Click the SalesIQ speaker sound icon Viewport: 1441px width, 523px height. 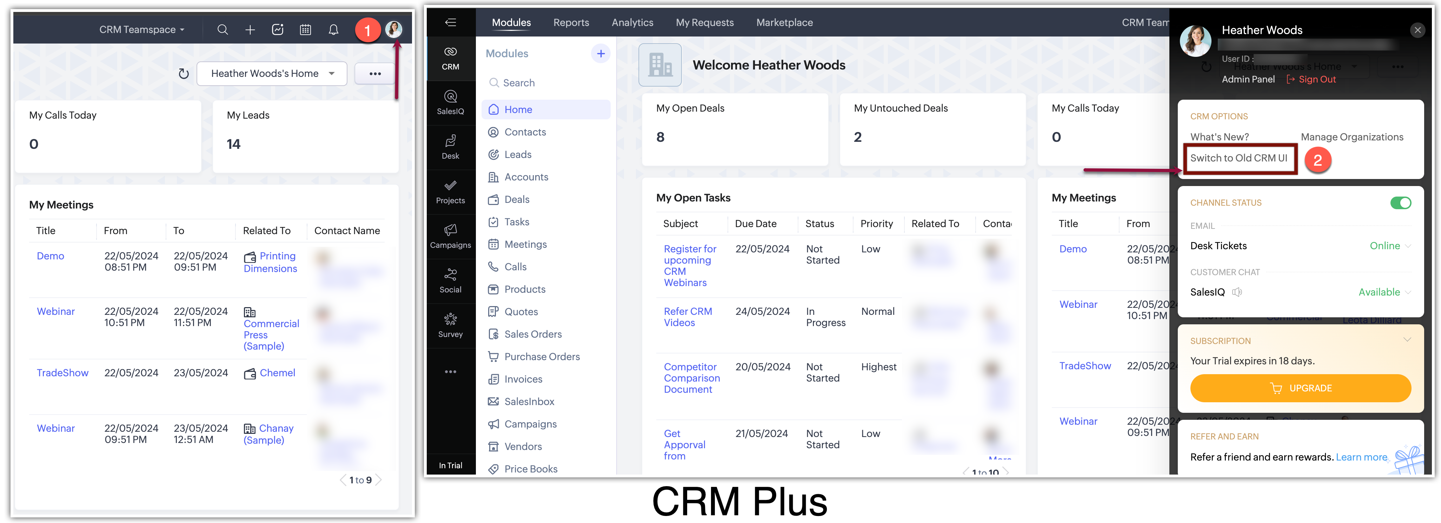click(1237, 292)
